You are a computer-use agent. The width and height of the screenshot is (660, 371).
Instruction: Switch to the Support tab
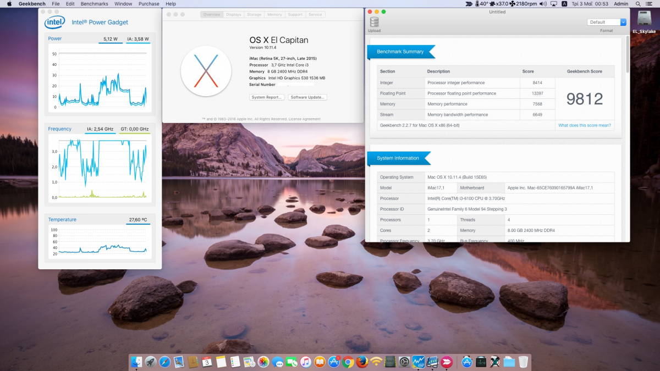(295, 14)
